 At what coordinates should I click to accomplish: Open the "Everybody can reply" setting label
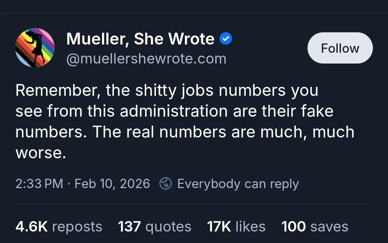coord(238,184)
